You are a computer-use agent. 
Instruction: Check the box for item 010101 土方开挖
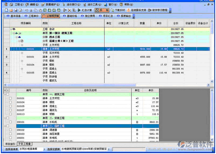(10, 98)
